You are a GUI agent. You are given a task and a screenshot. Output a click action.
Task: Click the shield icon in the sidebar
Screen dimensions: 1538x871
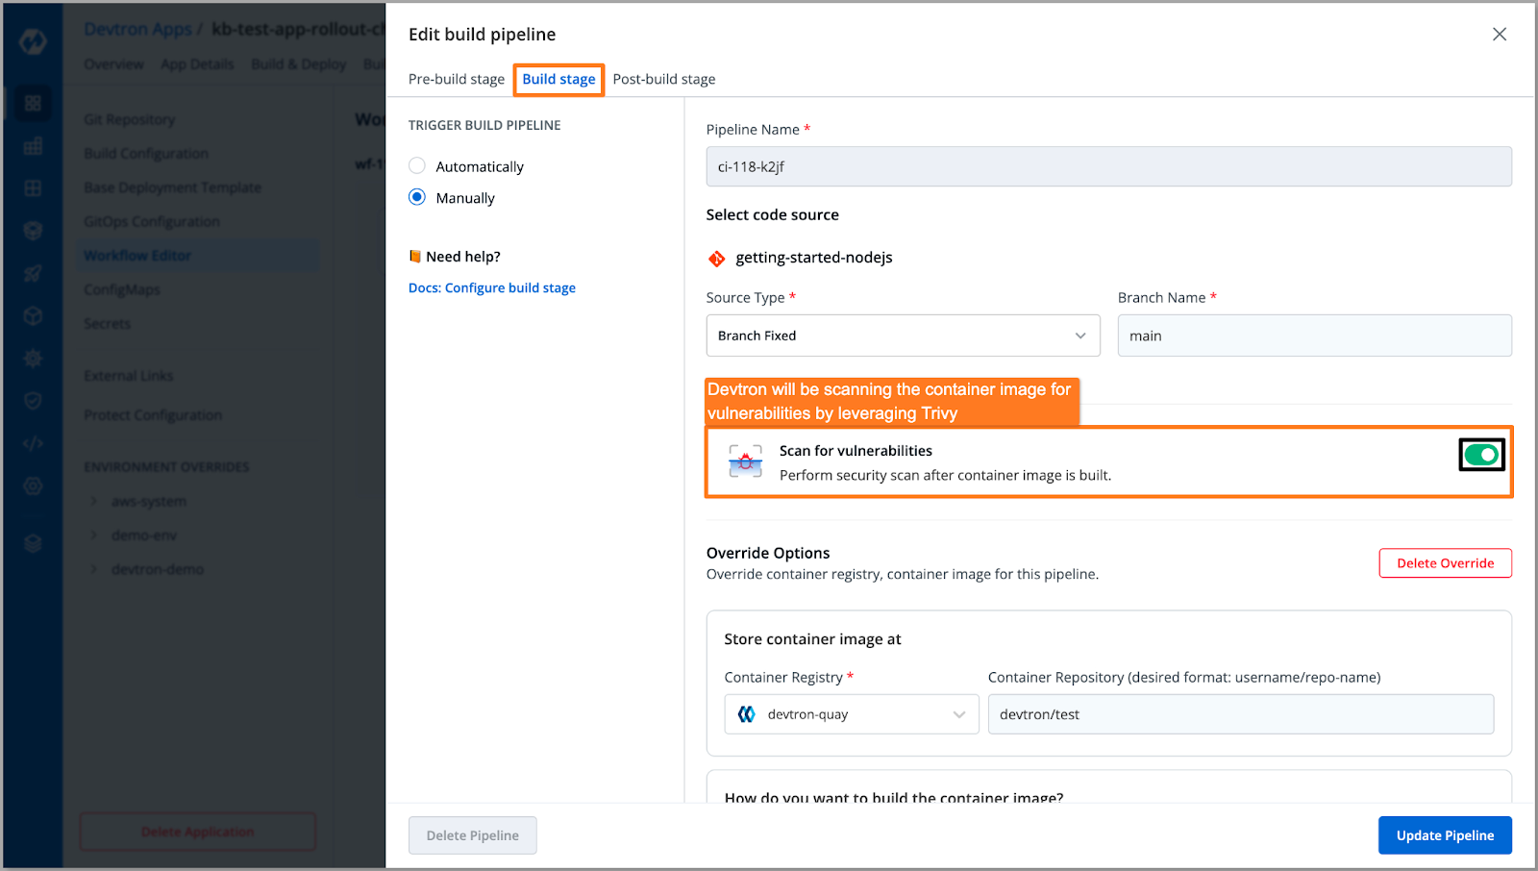tap(33, 400)
